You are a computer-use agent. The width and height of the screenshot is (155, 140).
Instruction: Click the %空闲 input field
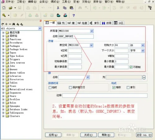tap(75, 50)
